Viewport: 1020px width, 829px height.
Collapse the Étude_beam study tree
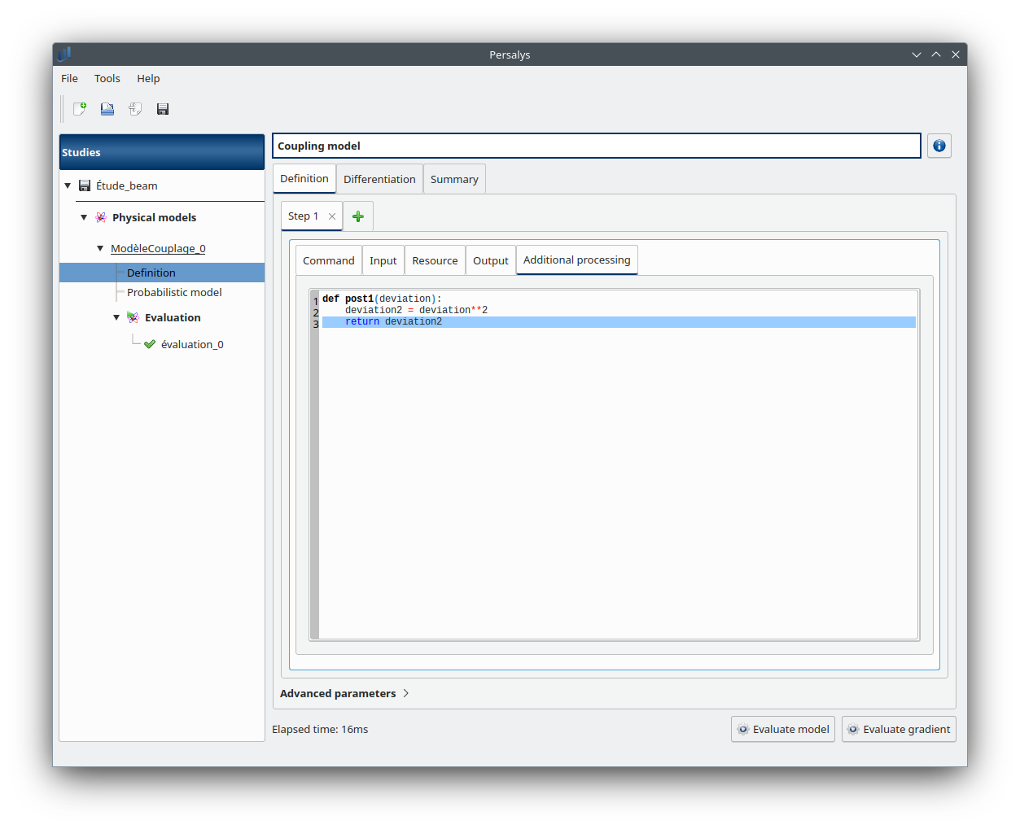click(x=68, y=185)
